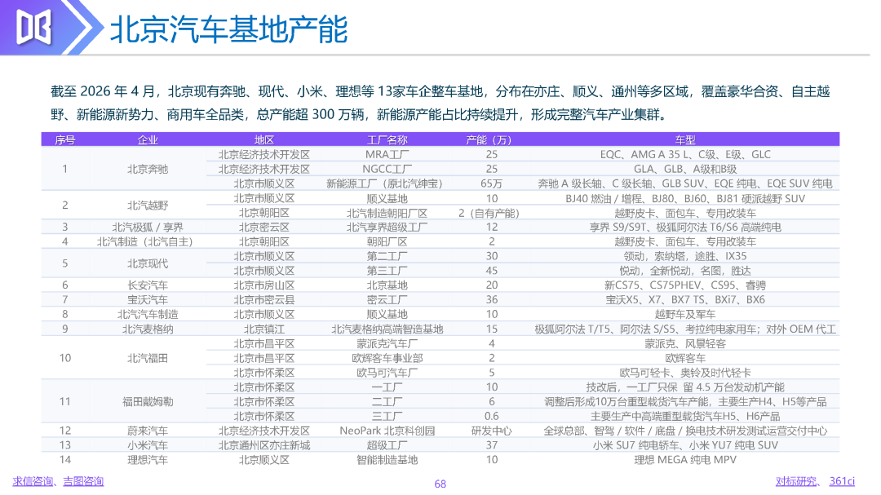Click GLA、GLB、A级和B级 models cell
Screen dimensions: 881x495
tap(685, 169)
